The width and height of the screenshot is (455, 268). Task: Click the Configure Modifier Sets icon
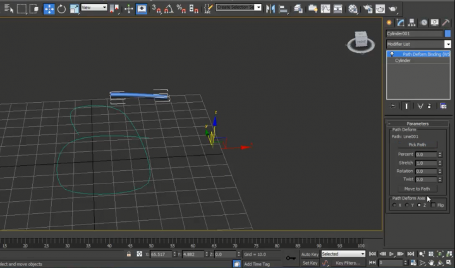click(443, 106)
